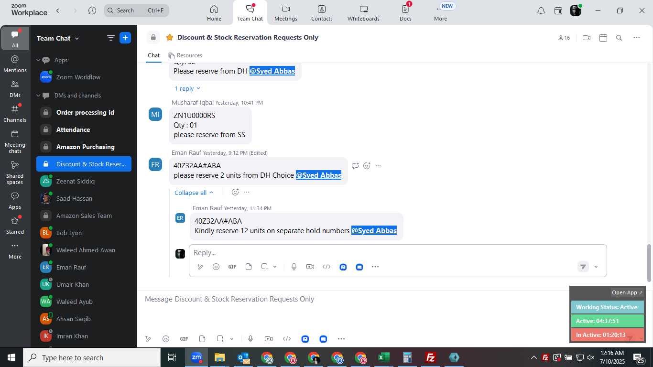Open the Home tab
The height and width of the screenshot is (367, 653).
pos(214,13)
